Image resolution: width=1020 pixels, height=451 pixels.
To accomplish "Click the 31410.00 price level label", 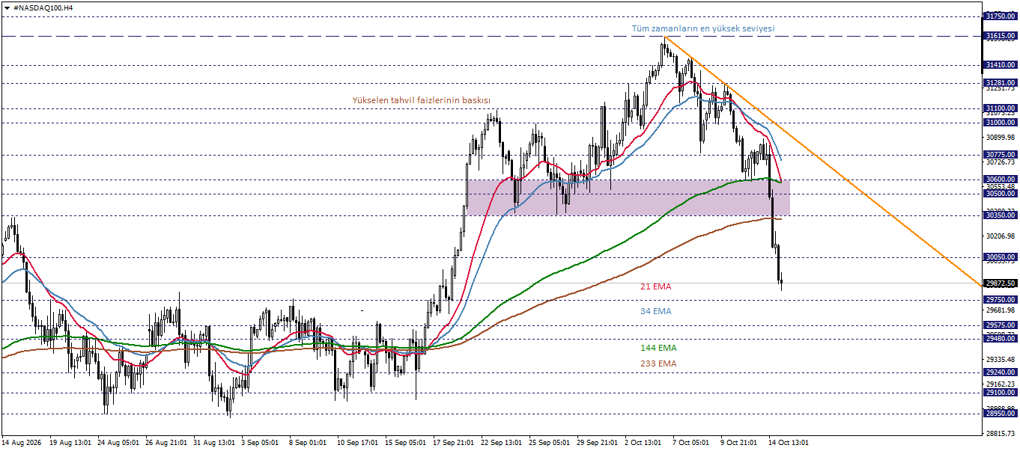I will pyautogui.click(x=1001, y=65).
